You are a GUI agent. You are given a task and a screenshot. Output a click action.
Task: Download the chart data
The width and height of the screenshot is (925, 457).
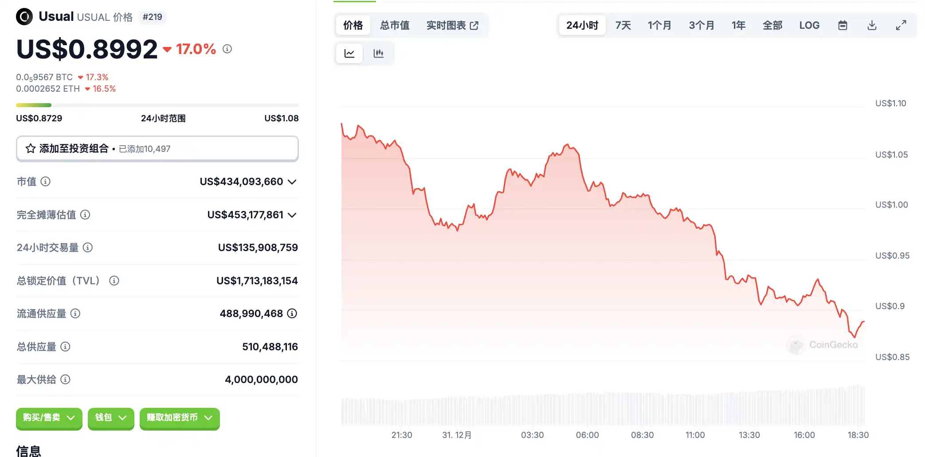click(872, 25)
